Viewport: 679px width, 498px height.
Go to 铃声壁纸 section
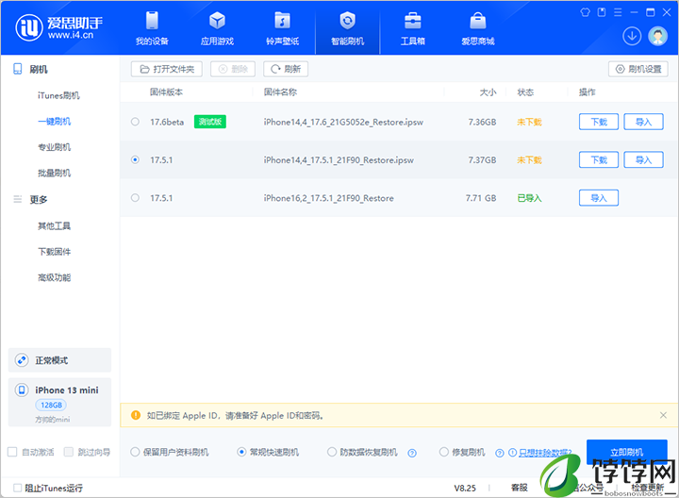pos(282,28)
